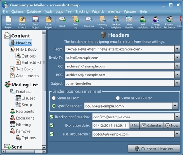This screenshot has height=155, width=183.
Task: Open the Incoming Log toolbar icon
Action: (102, 22)
